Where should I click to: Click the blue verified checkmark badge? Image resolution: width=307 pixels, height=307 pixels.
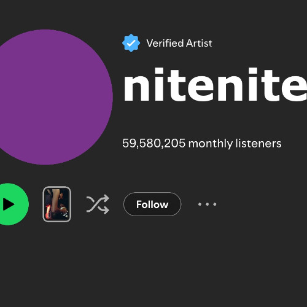pyautogui.click(x=131, y=43)
